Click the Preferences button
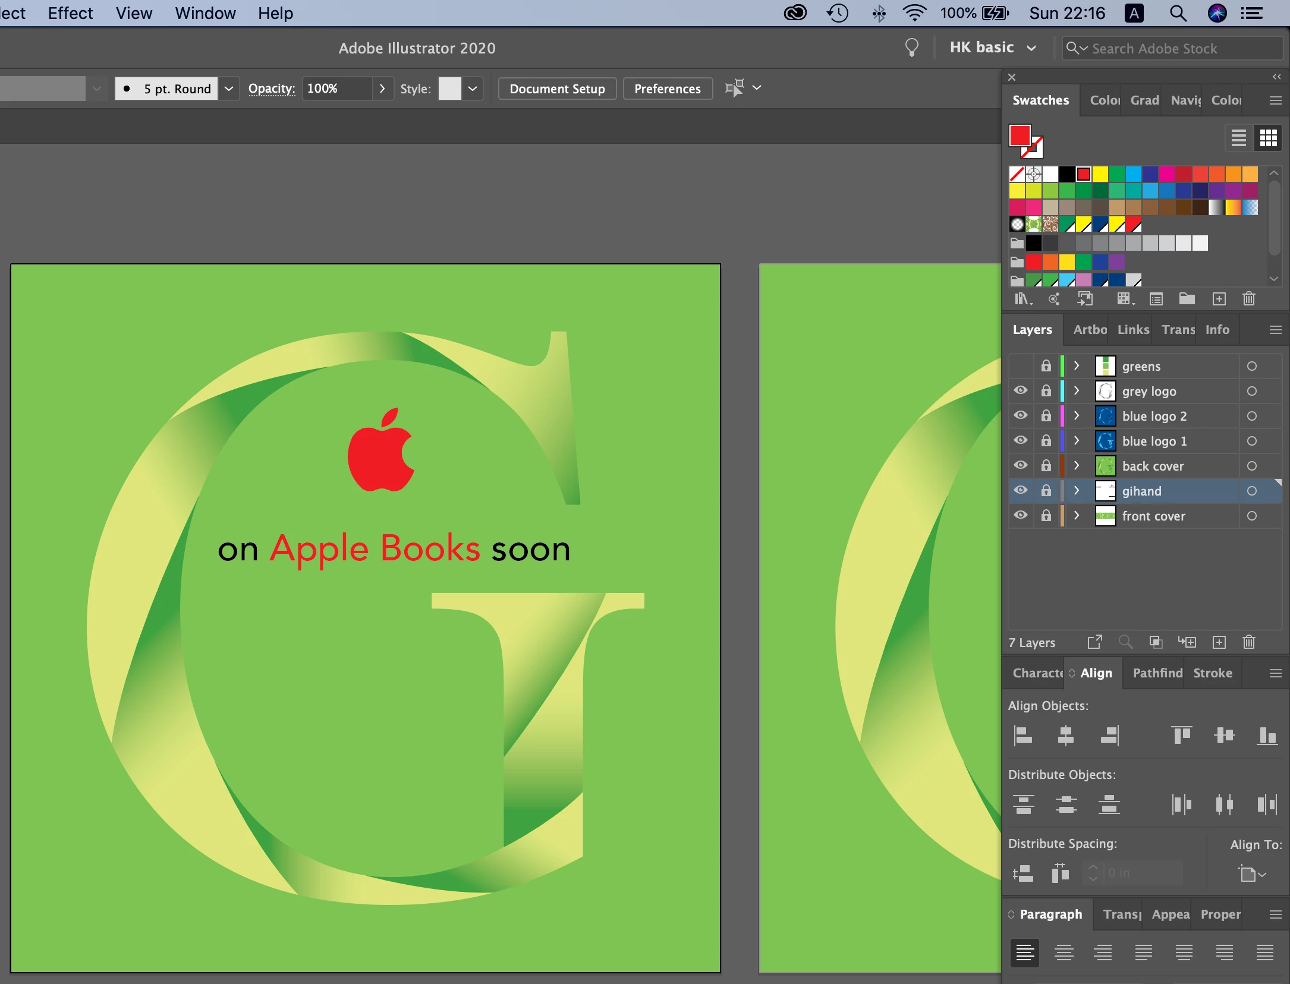This screenshot has width=1290, height=984. pyautogui.click(x=667, y=89)
